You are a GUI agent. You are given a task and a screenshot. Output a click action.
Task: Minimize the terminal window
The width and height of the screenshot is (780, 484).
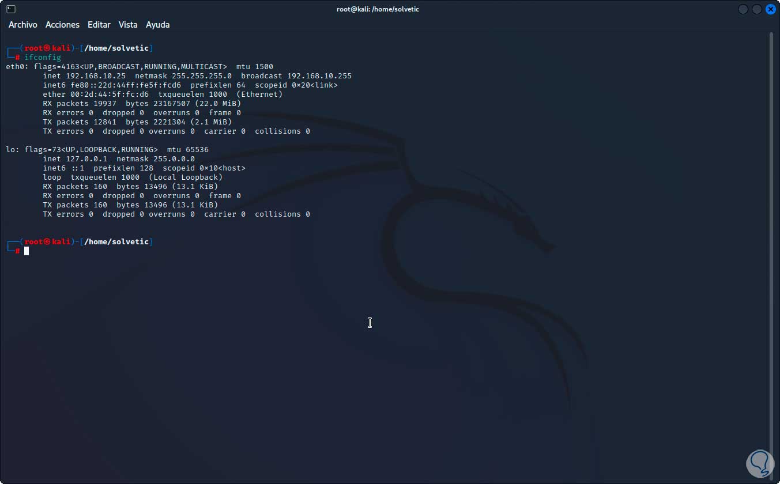[x=743, y=9]
